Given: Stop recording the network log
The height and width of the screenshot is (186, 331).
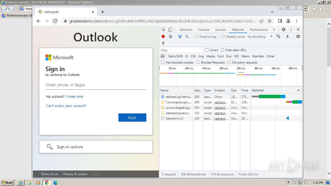Looking at the screenshot, I should pyautogui.click(x=163, y=36).
